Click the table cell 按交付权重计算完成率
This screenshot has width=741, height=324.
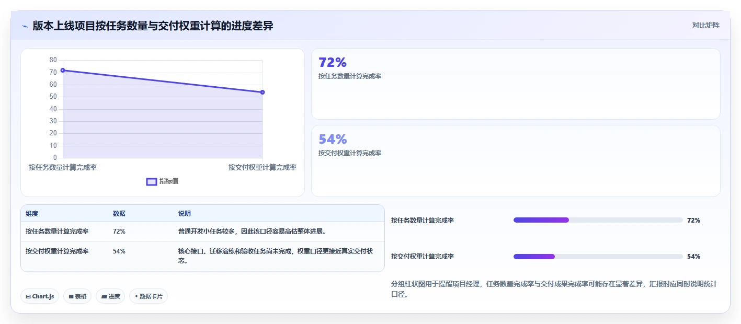click(x=57, y=251)
